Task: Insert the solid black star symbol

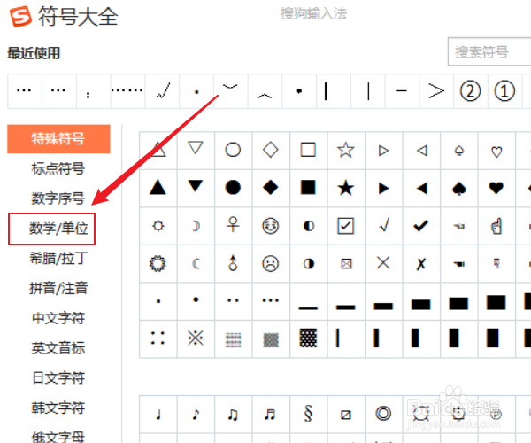Action: tap(346, 188)
